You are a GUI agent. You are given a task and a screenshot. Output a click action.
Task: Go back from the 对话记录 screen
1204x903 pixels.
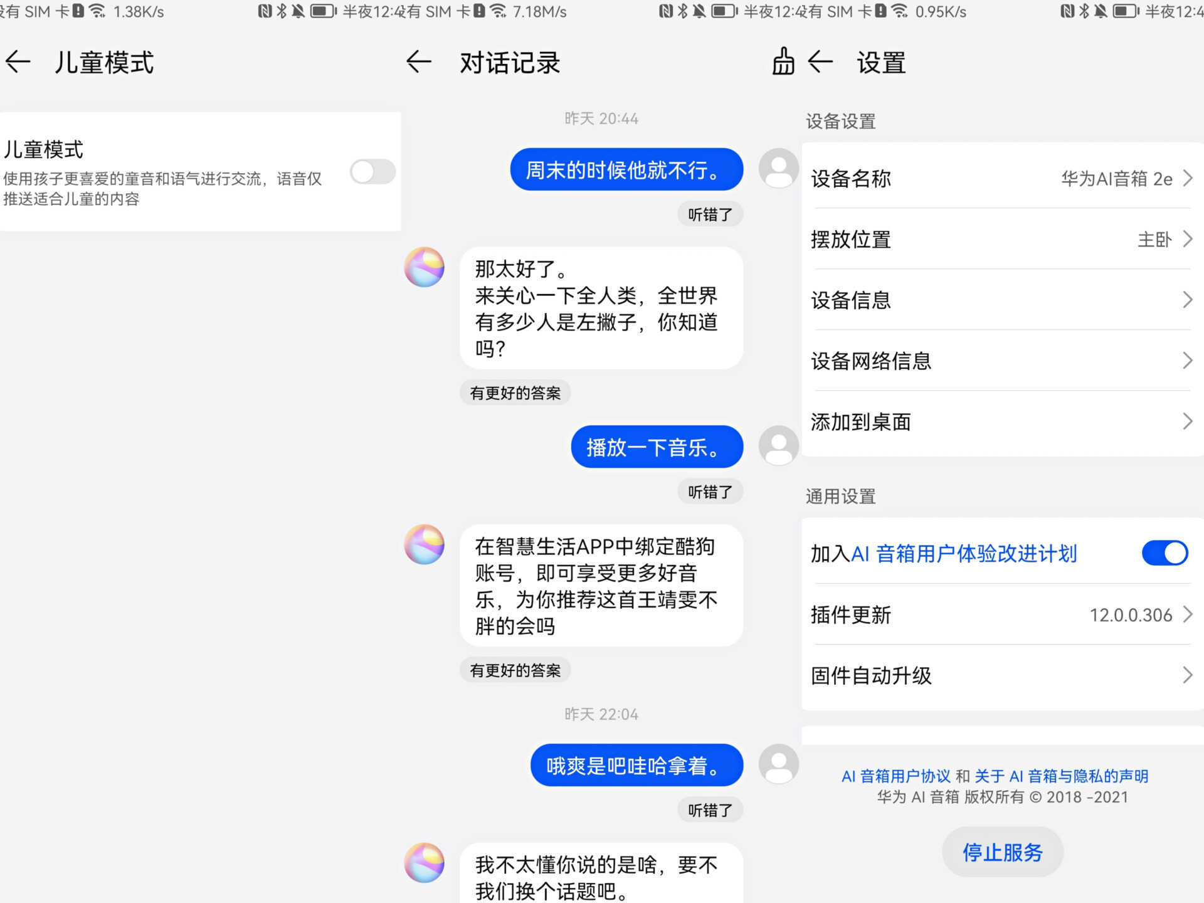click(x=418, y=61)
